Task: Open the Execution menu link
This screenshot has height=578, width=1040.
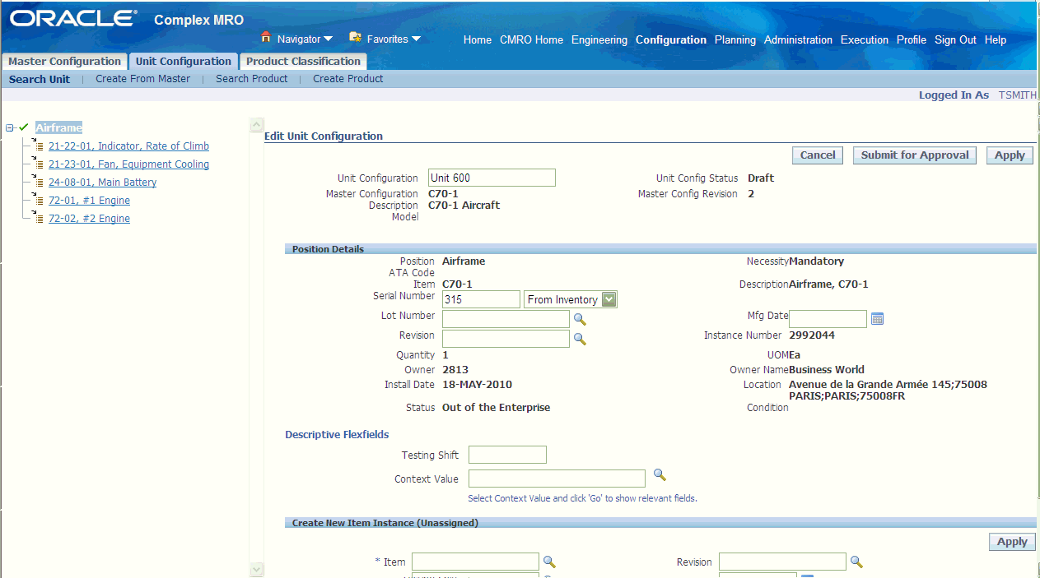Action: (865, 39)
